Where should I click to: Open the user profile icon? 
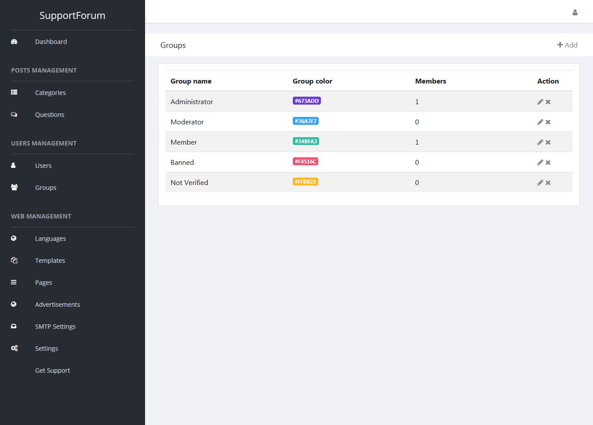coord(575,12)
